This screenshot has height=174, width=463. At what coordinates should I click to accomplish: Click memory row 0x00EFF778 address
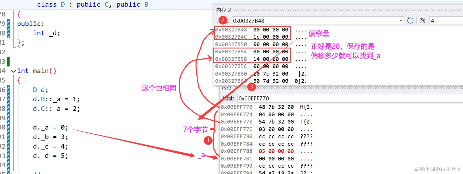tap(237, 122)
